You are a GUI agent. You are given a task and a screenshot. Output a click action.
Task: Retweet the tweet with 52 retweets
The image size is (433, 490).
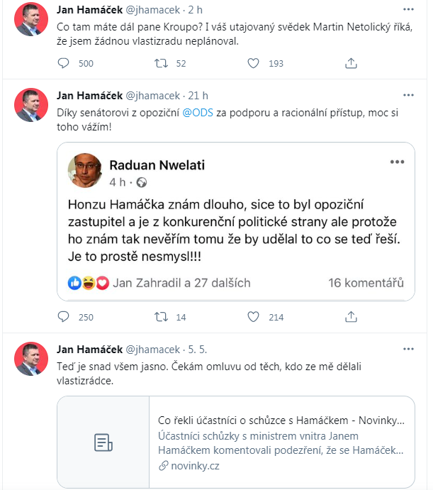coord(161,64)
